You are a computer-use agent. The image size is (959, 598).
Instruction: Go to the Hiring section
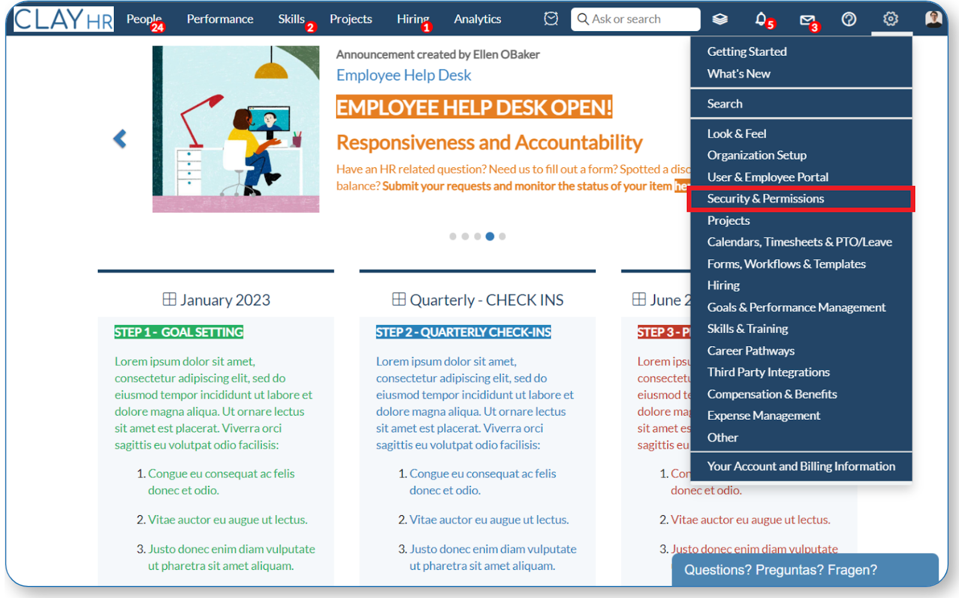(413, 19)
